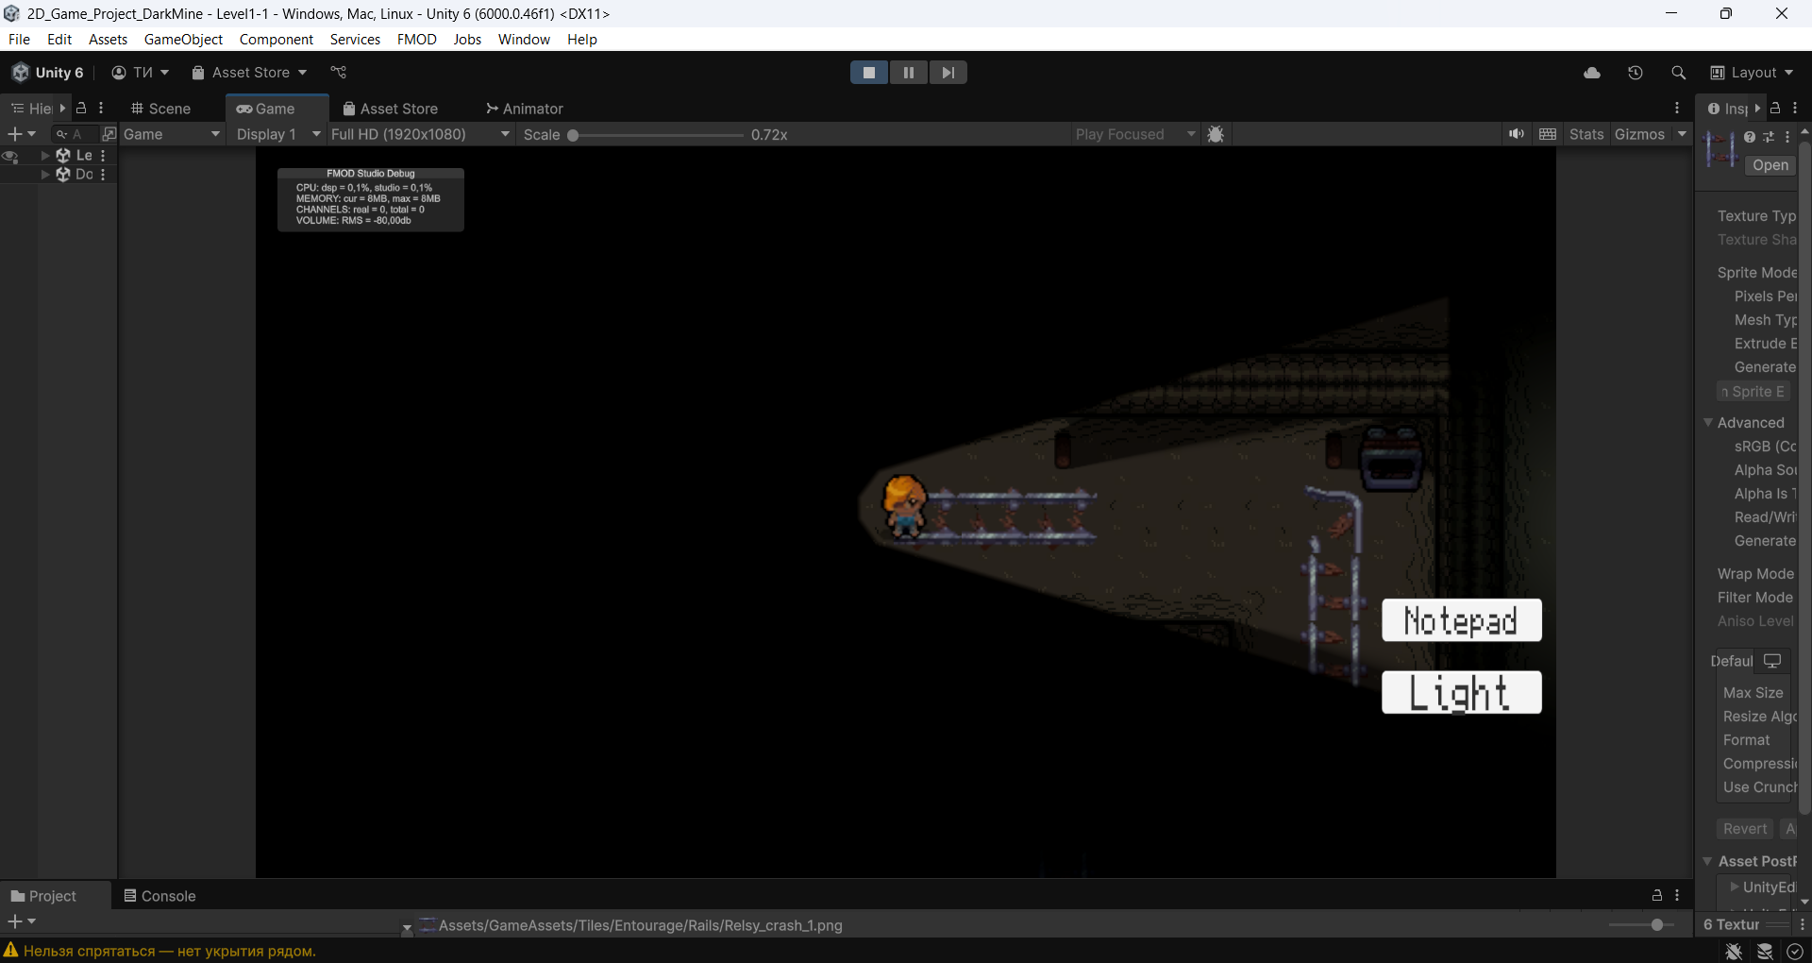Open Inspector panel more options

(x=1795, y=108)
